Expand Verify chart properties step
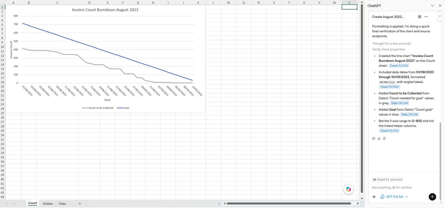 (x=388, y=49)
